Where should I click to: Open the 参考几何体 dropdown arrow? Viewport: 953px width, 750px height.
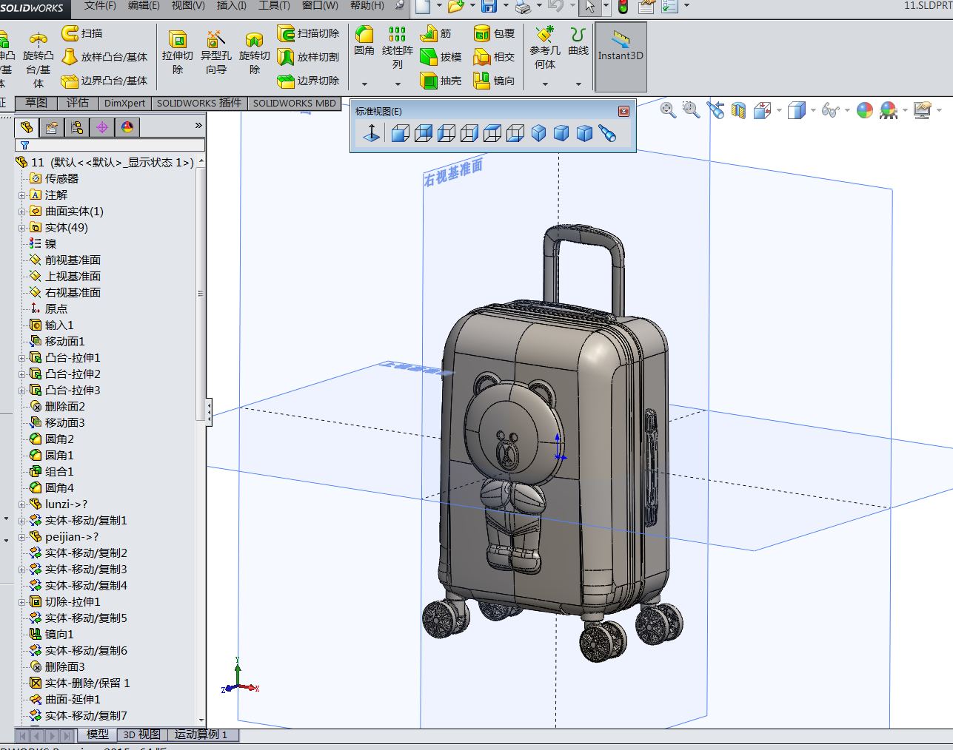[x=545, y=84]
